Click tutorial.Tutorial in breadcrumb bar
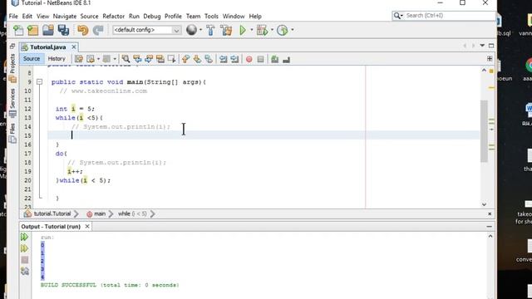The width and height of the screenshot is (532, 299). tap(52, 213)
